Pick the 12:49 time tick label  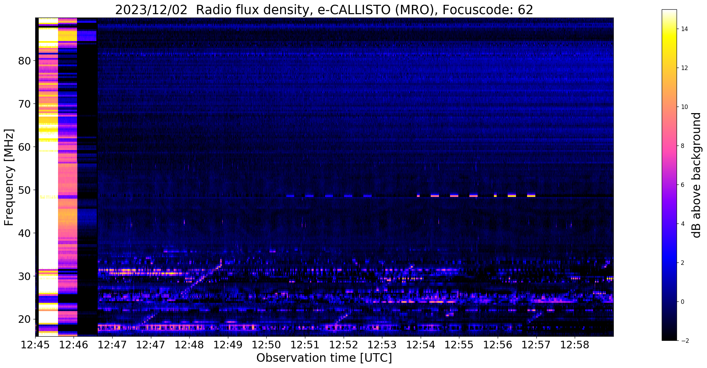(x=228, y=345)
